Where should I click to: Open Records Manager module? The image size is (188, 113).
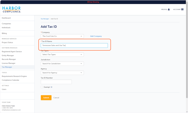click(x=9, y=59)
